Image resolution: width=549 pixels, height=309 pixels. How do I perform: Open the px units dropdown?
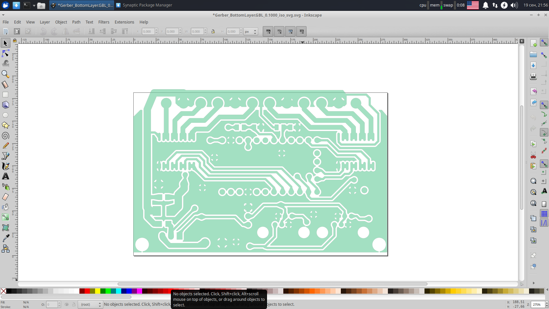pyautogui.click(x=251, y=32)
